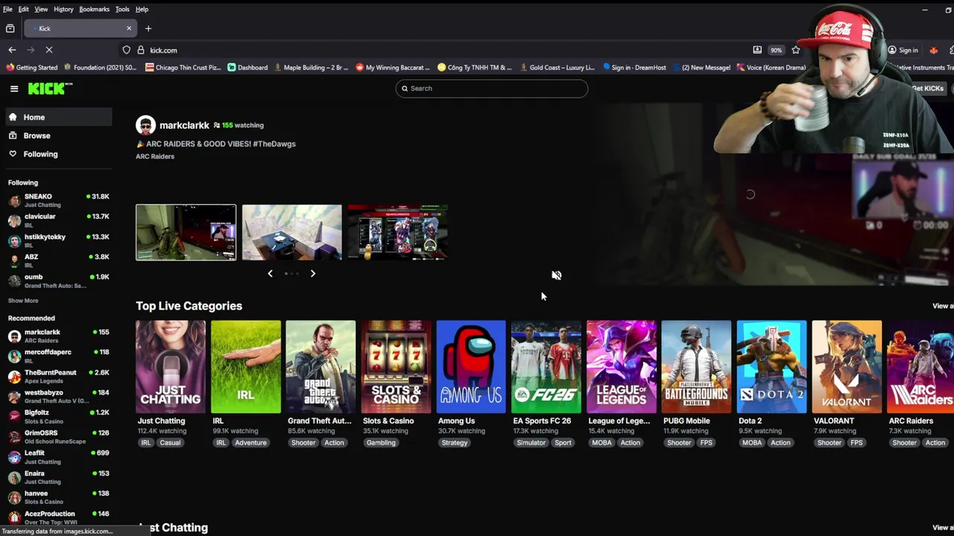Stop loading the page
The height and width of the screenshot is (536, 954).
tap(49, 50)
